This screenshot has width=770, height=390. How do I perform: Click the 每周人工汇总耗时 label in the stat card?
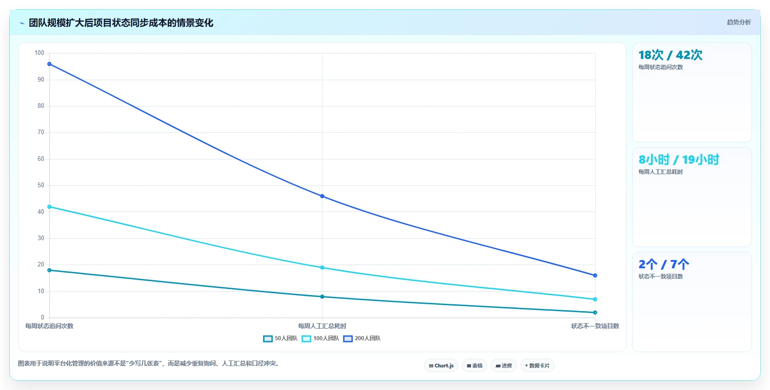point(661,172)
